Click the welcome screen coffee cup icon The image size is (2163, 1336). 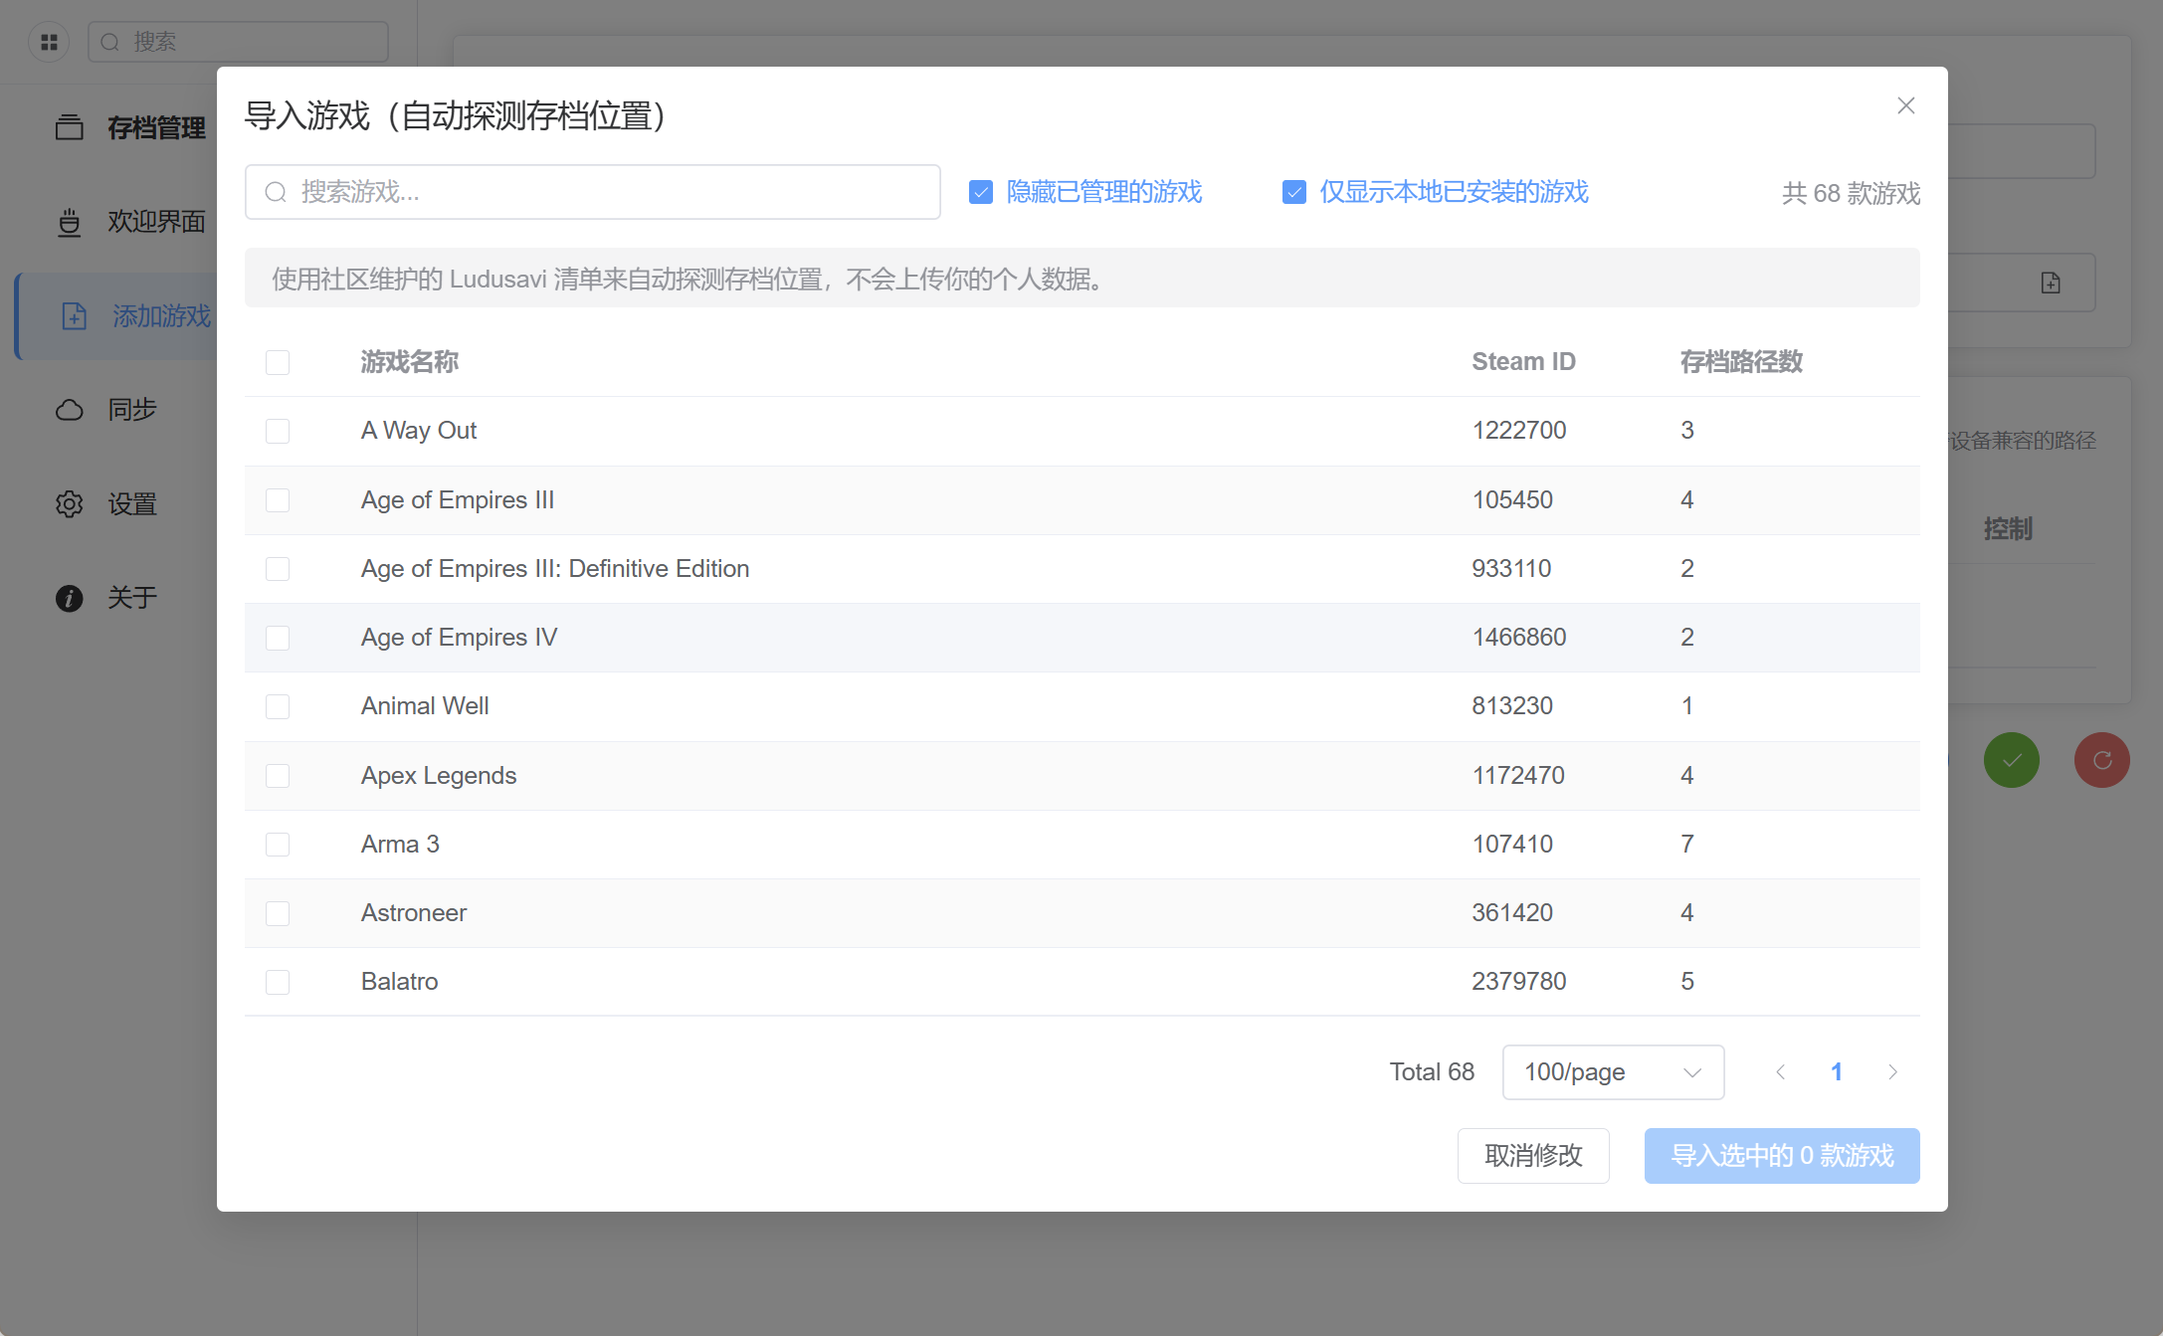(69, 222)
